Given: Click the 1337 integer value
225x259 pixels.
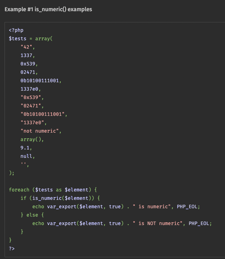Looking at the screenshot, I should 26,55.
